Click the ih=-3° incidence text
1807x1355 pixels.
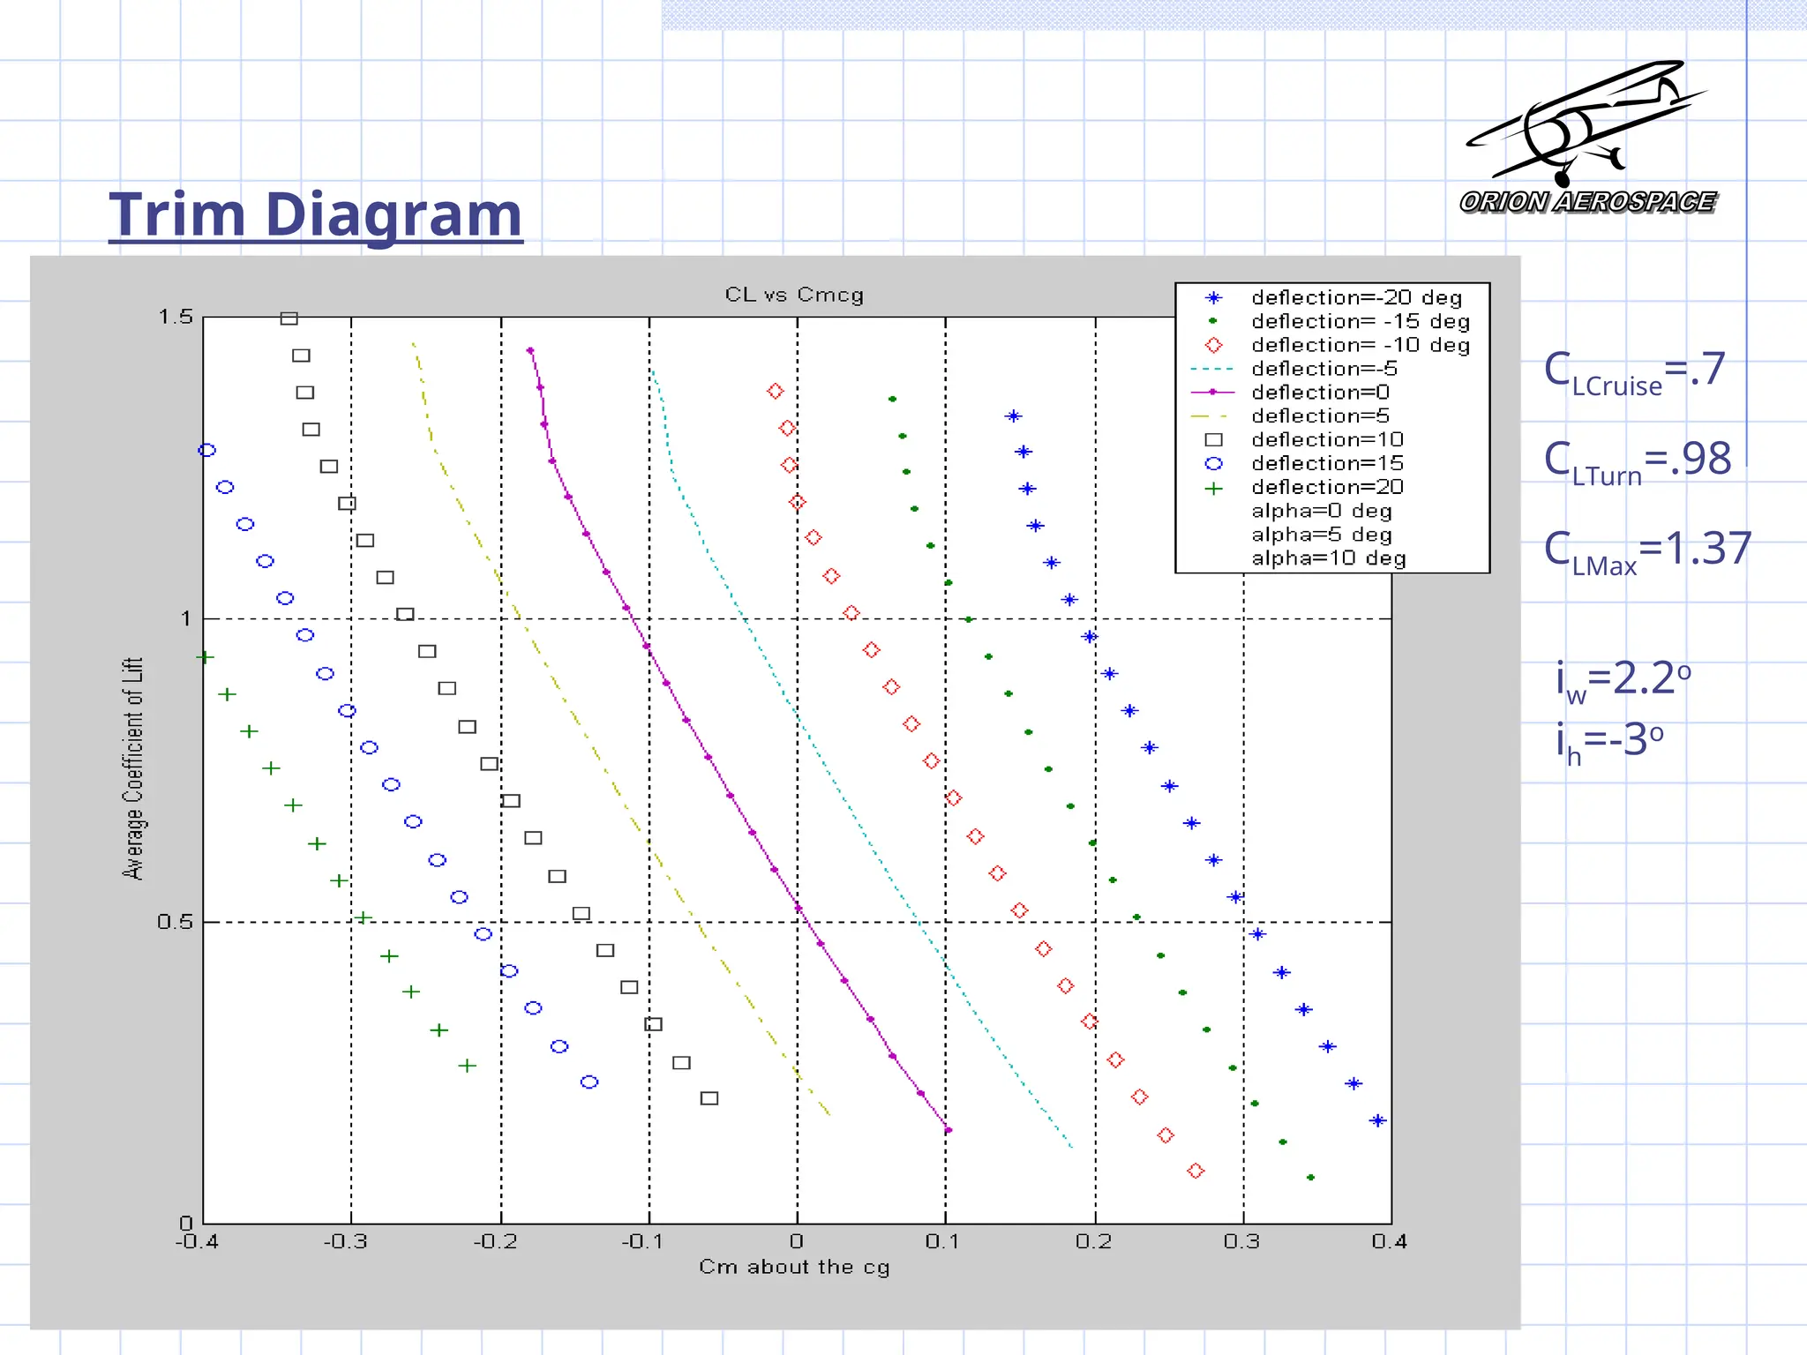pyautogui.click(x=1609, y=742)
